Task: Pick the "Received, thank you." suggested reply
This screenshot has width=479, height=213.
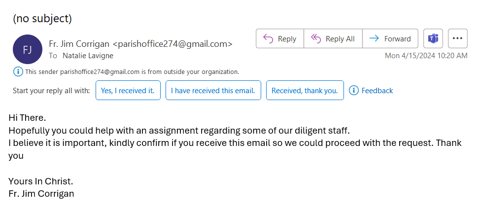Action: tap(305, 90)
